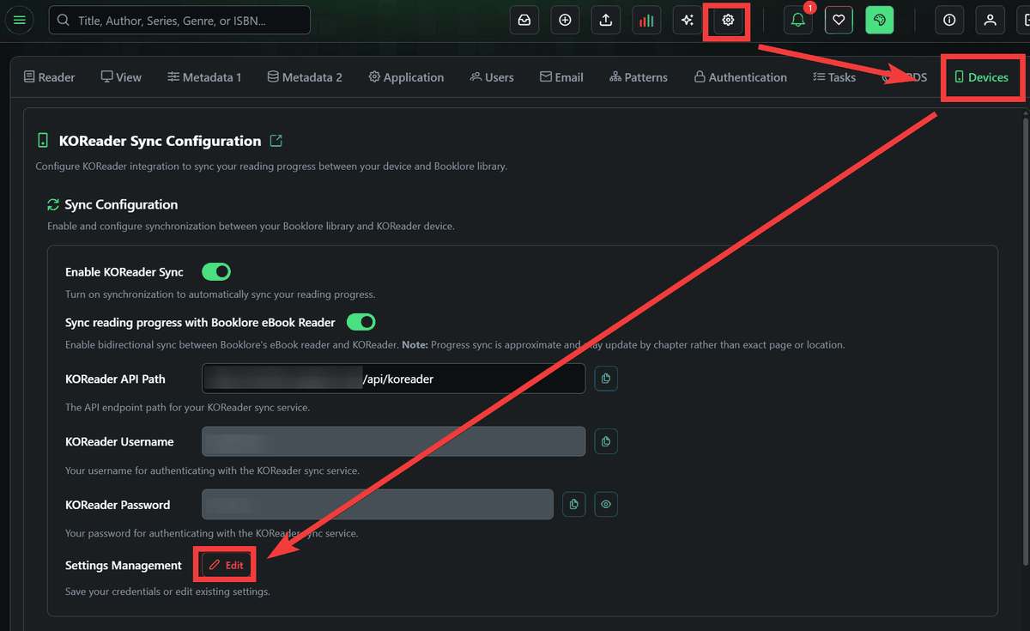Switch to the Metadata 1 tab
The width and height of the screenshot is (1030, 631).
click(204, 77)
